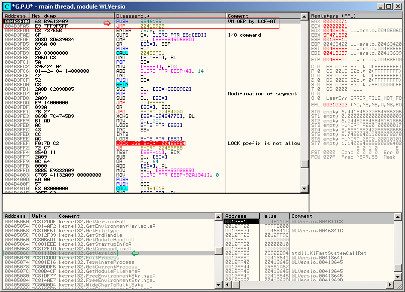Select the INT3 instruction at 004B3FED

pyautogui.click(x=152, y=134)
